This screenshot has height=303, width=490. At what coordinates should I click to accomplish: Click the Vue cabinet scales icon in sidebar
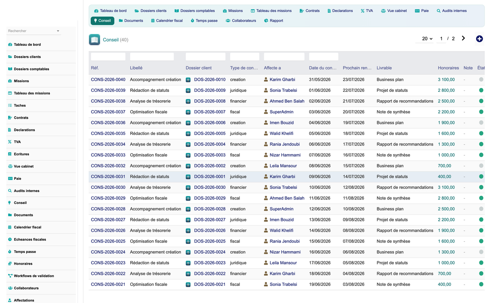tap(10, 166)
